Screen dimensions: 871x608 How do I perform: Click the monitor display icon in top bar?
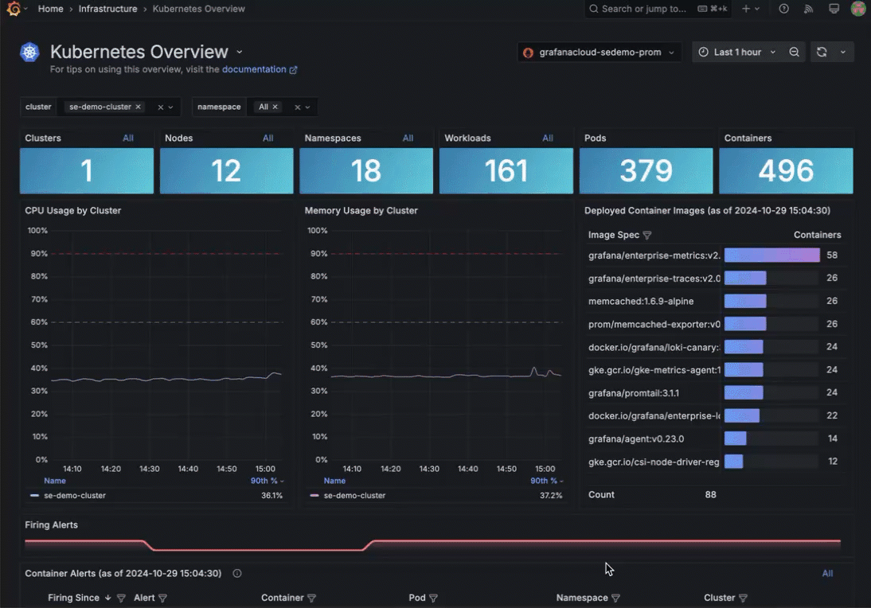tap(834, 9)
